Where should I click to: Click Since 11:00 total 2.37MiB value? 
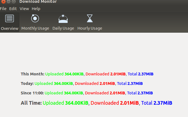(145, 93)
